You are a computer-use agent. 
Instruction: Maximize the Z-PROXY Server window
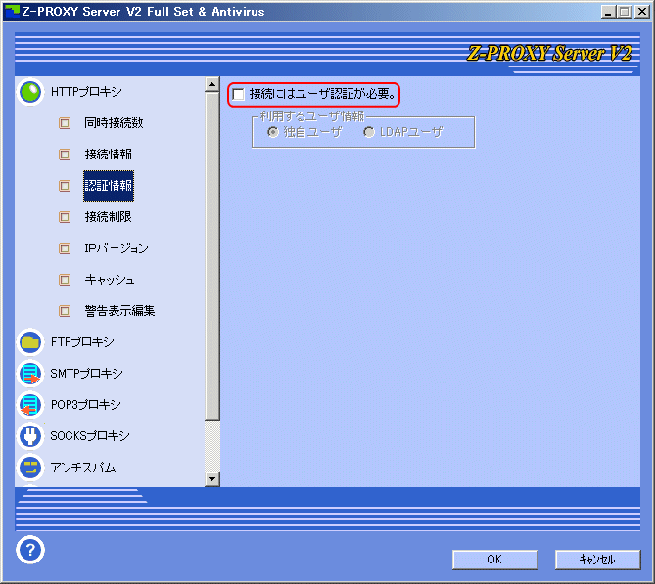[624, 12]
